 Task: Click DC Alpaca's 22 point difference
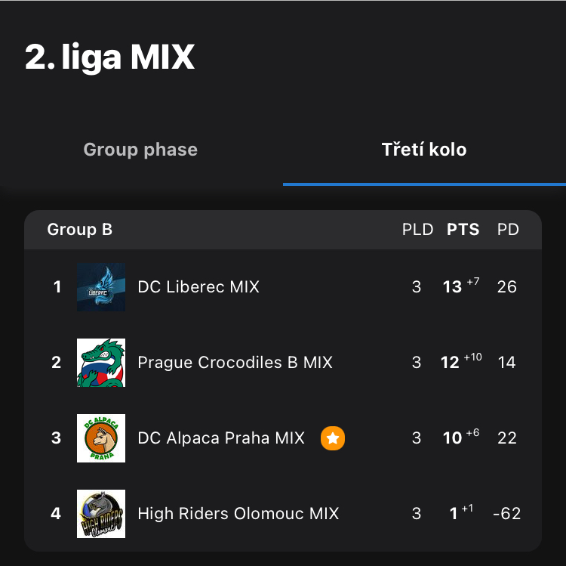507,438
